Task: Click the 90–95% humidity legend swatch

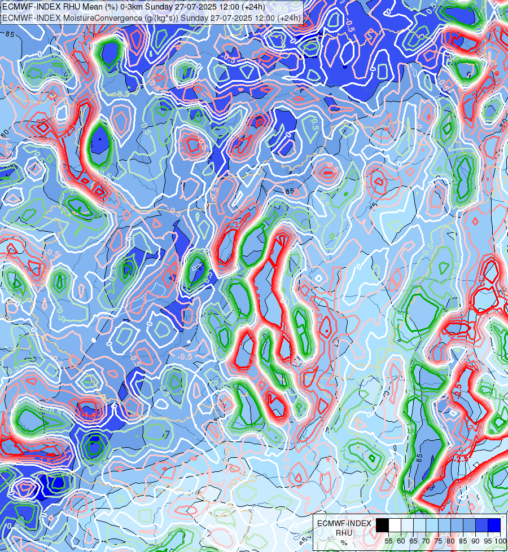Action: 482,525
